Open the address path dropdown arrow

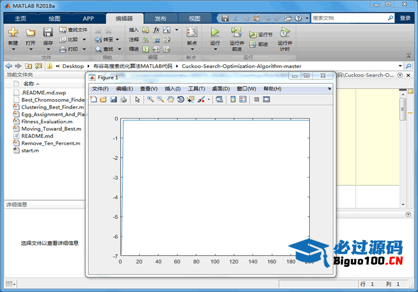coord(400,66)
